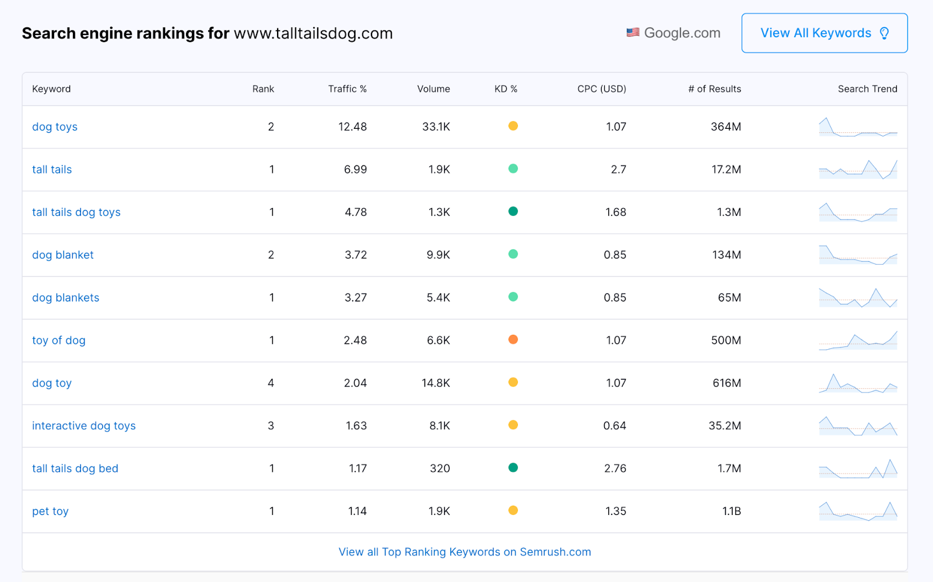
Task: Click the search trend sparkline for tall tails dog toys
Action: (x=858, y=212)
